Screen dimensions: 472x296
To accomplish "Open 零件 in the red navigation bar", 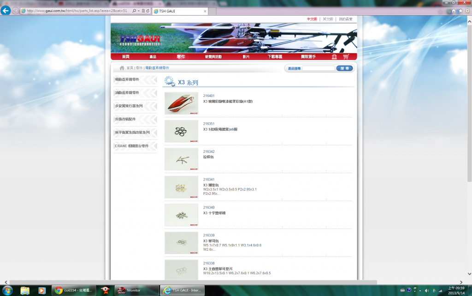I will click(x=181, y=57).
